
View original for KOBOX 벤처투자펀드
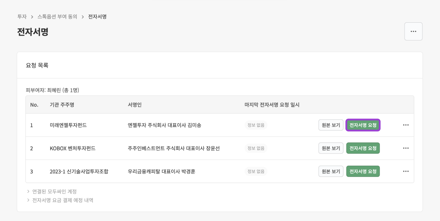331,148
